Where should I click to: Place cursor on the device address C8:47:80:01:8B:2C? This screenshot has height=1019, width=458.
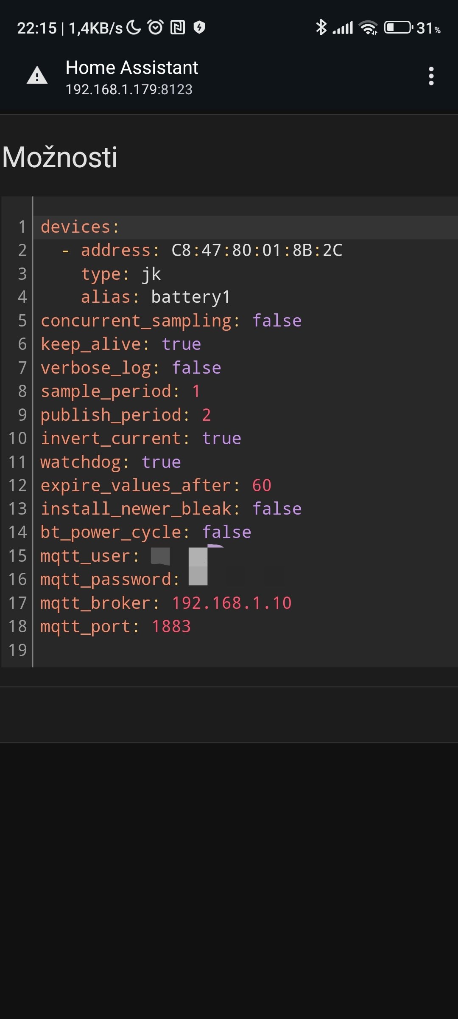257,250
